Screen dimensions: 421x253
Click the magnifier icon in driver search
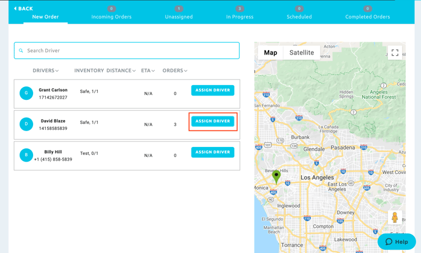(21, 51)
